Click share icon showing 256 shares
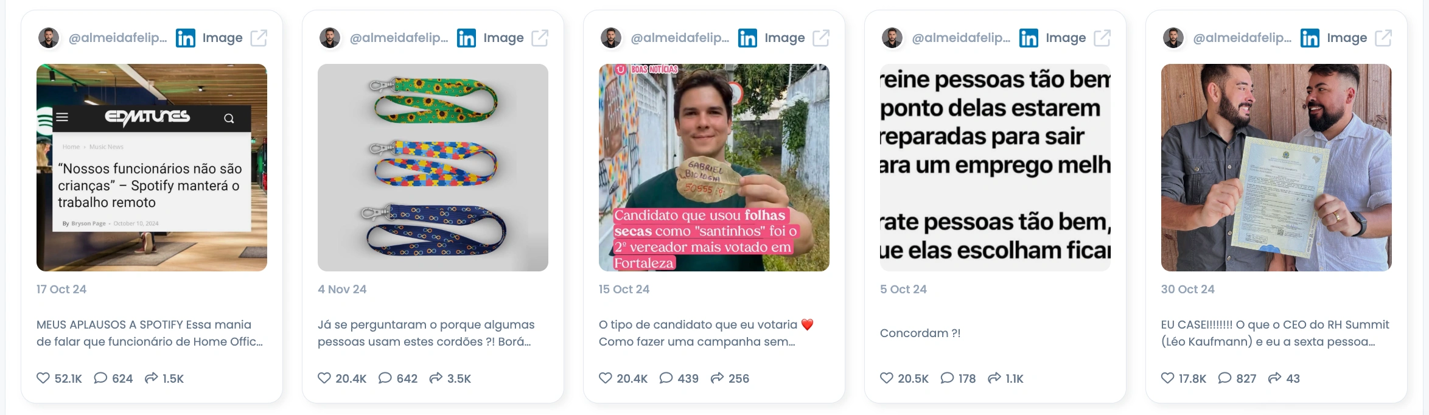The width and height of the screenshot is (1429, 415). pos(718,378)
